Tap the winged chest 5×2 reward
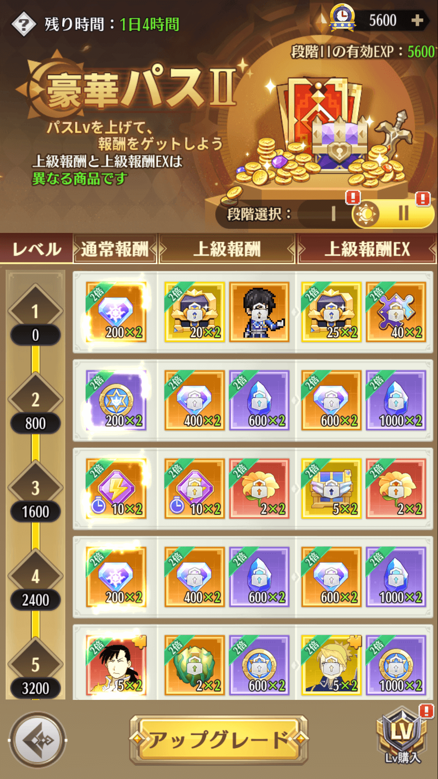This screenshot has height=779, width=438. [x=331, y=488]
